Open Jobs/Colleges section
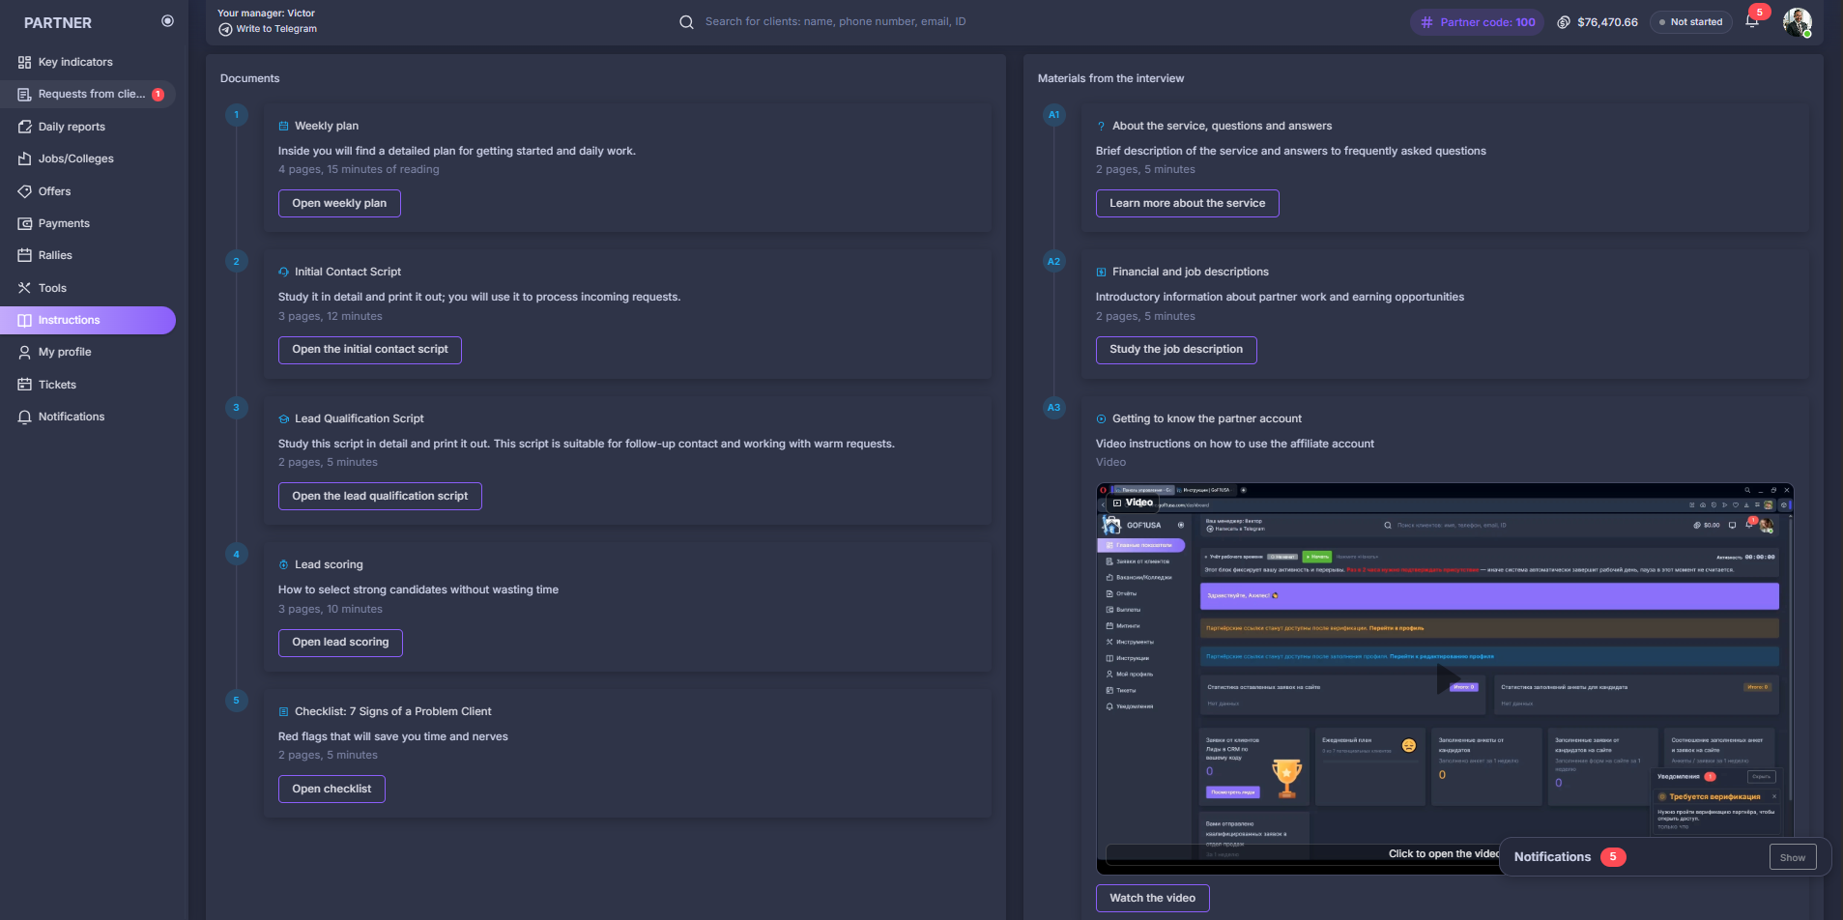Image resolution: width=1843 pixels, height=920 pixels. click(75, 158)
